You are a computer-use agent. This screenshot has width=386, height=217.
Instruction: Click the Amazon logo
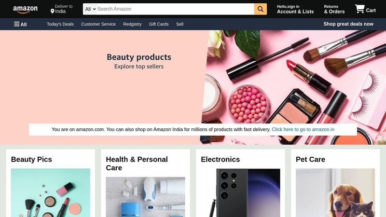(26, 9)
